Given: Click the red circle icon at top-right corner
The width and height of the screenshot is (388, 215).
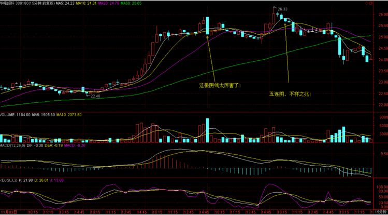Looking at the screenshot, I should tap(382, 3).
